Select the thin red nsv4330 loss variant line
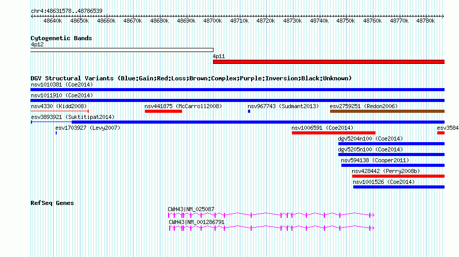459x257 pixels. (x=60, y=111)
